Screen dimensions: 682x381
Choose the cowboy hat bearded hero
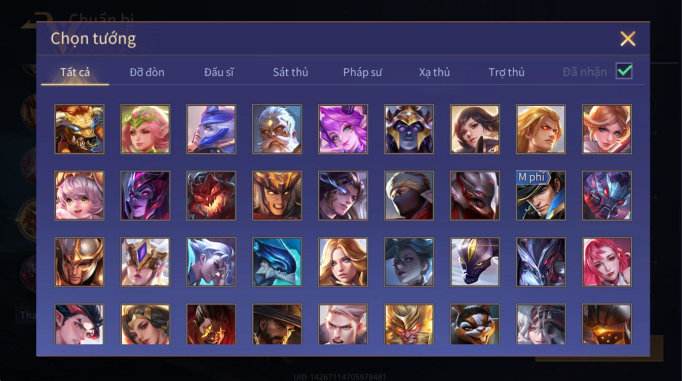click(277, 324)
